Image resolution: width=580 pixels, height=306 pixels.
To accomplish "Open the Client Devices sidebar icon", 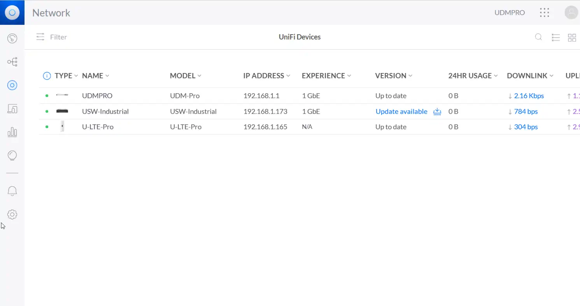I will tap(12, 109).
